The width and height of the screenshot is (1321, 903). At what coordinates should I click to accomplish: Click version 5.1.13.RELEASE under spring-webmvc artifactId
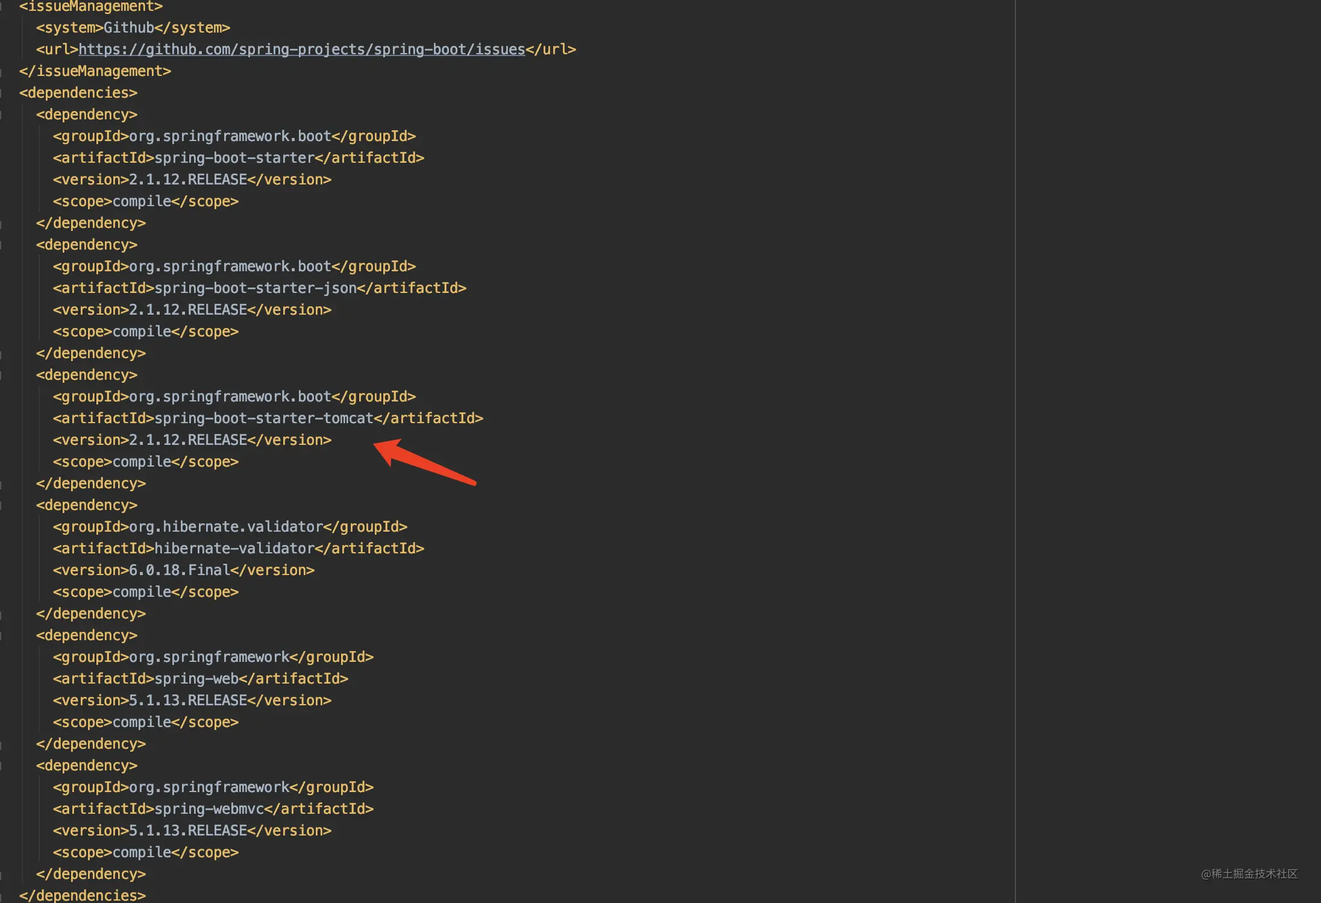(x=192, y=831)
